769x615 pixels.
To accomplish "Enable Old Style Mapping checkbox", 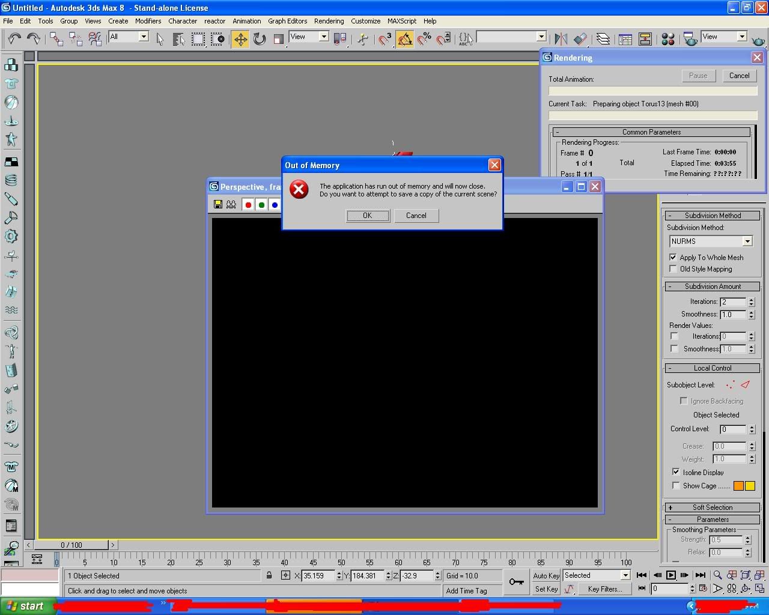I will click(673, 268).
